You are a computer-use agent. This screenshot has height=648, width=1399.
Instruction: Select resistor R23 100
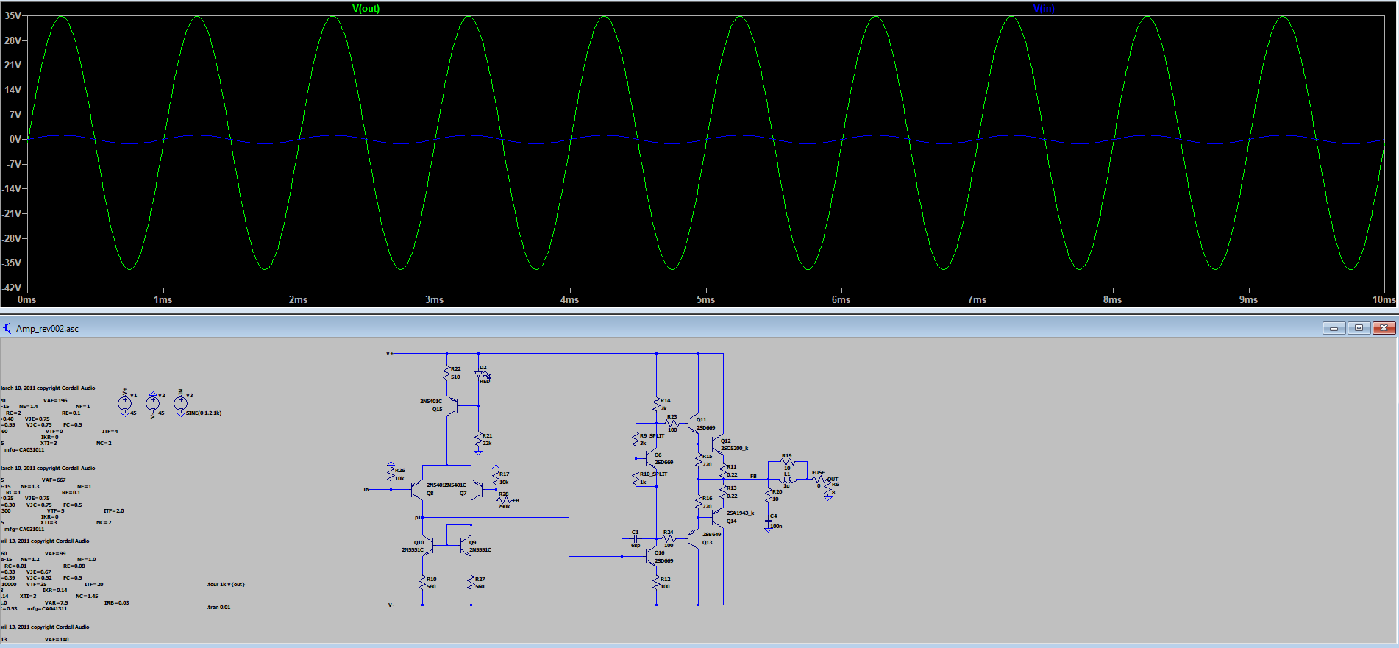[x=672, y=424]
